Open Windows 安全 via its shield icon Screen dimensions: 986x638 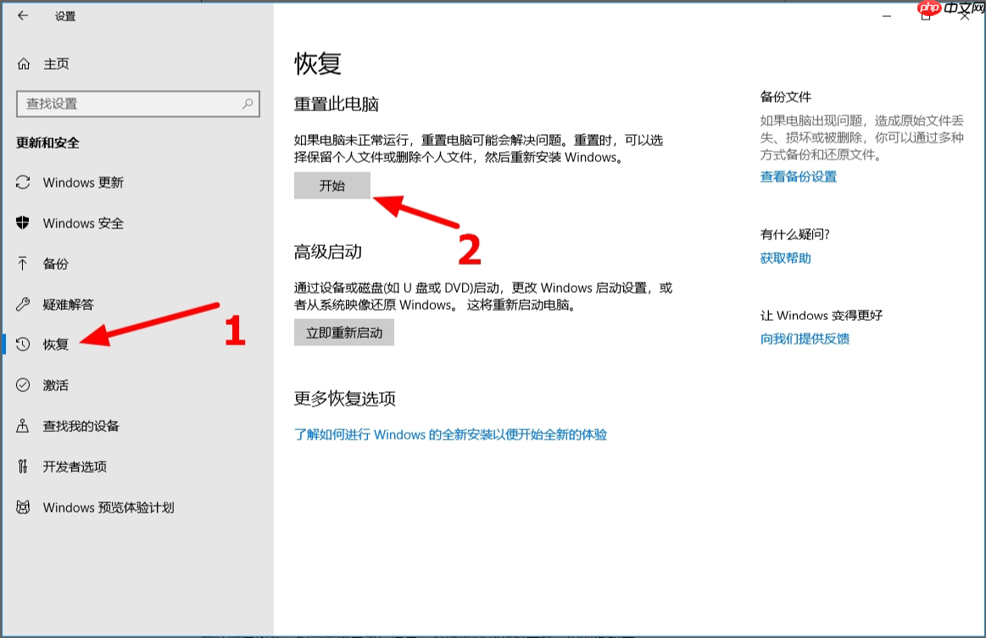point(24,223)
